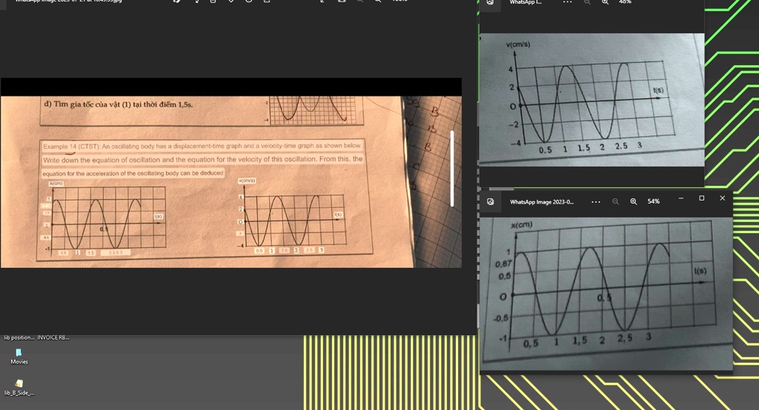Click the 54% zoom level indicator

click(x=653, y=201)
